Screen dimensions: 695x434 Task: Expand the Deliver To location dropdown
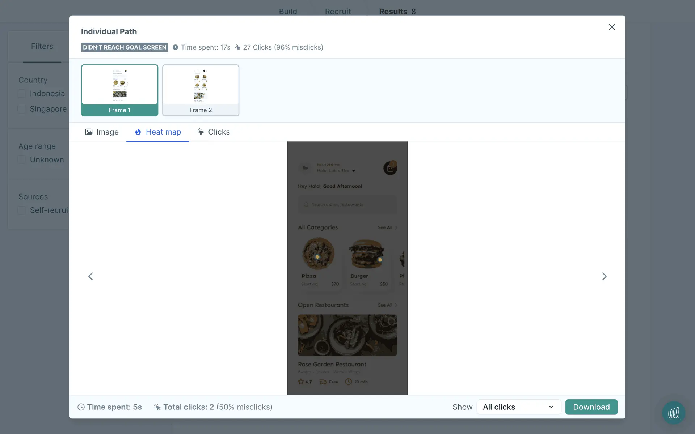tap(353, 171)
